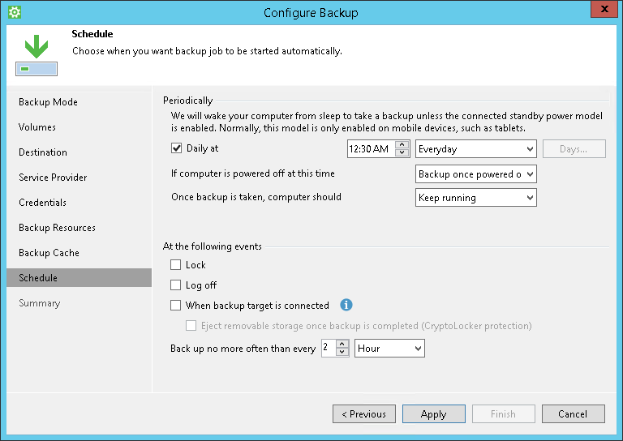Open the Hour unit dropdown

pos(389,349)
